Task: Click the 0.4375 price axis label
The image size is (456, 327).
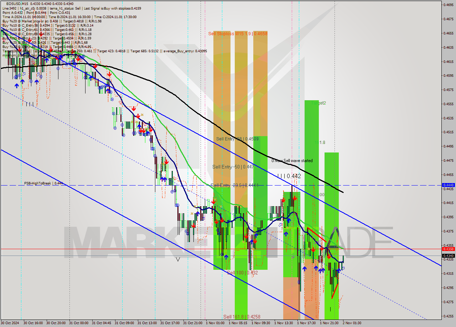Action: [x=448, y=231]
